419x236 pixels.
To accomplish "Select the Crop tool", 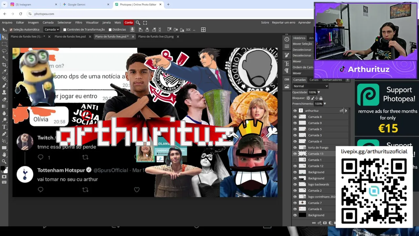I will pos(4,65).
